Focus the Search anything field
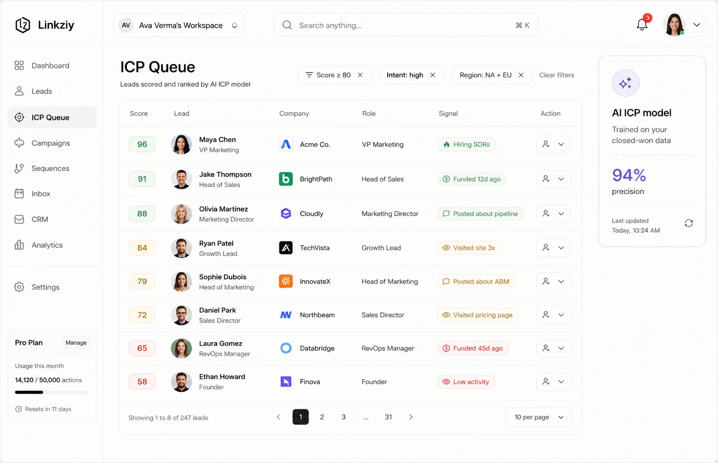The height and width of the screenshot is (463, 718). [406, 25]
